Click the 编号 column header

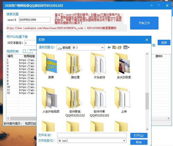click(12, 56)
